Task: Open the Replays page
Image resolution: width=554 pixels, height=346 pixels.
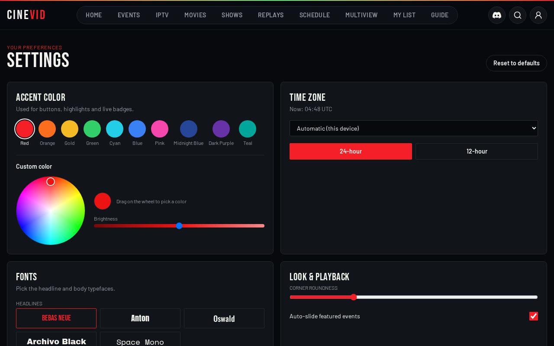Action: 271,15
